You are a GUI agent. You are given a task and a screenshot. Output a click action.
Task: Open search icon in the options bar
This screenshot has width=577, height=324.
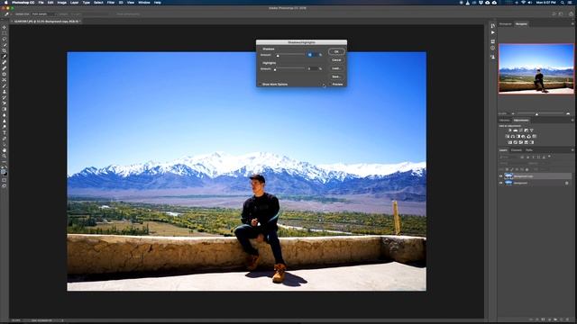click(554, 14)
